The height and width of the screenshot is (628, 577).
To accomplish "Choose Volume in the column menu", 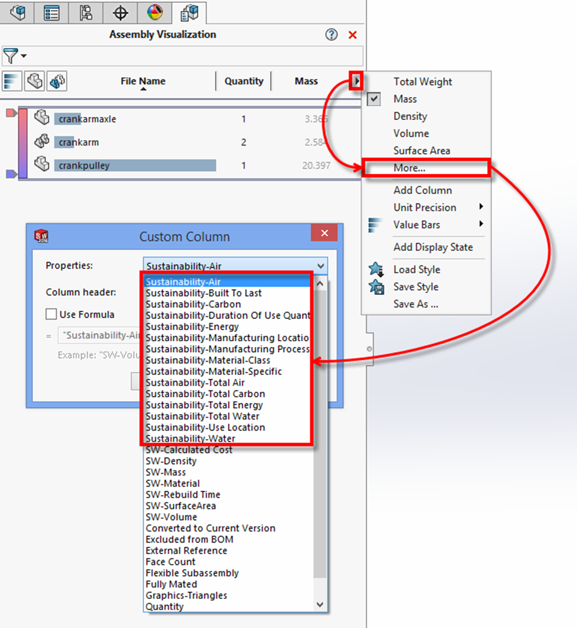I will 411,134.
